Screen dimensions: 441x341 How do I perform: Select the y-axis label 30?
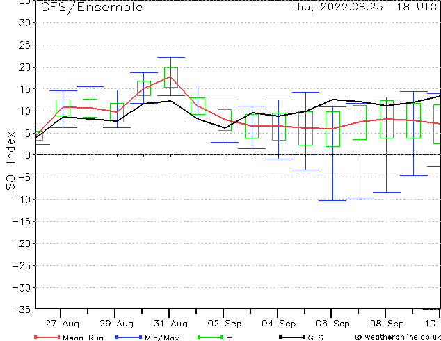(25, 23)
